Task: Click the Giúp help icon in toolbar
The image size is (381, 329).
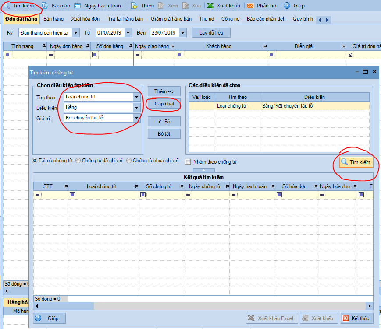Action: (287, 5)
